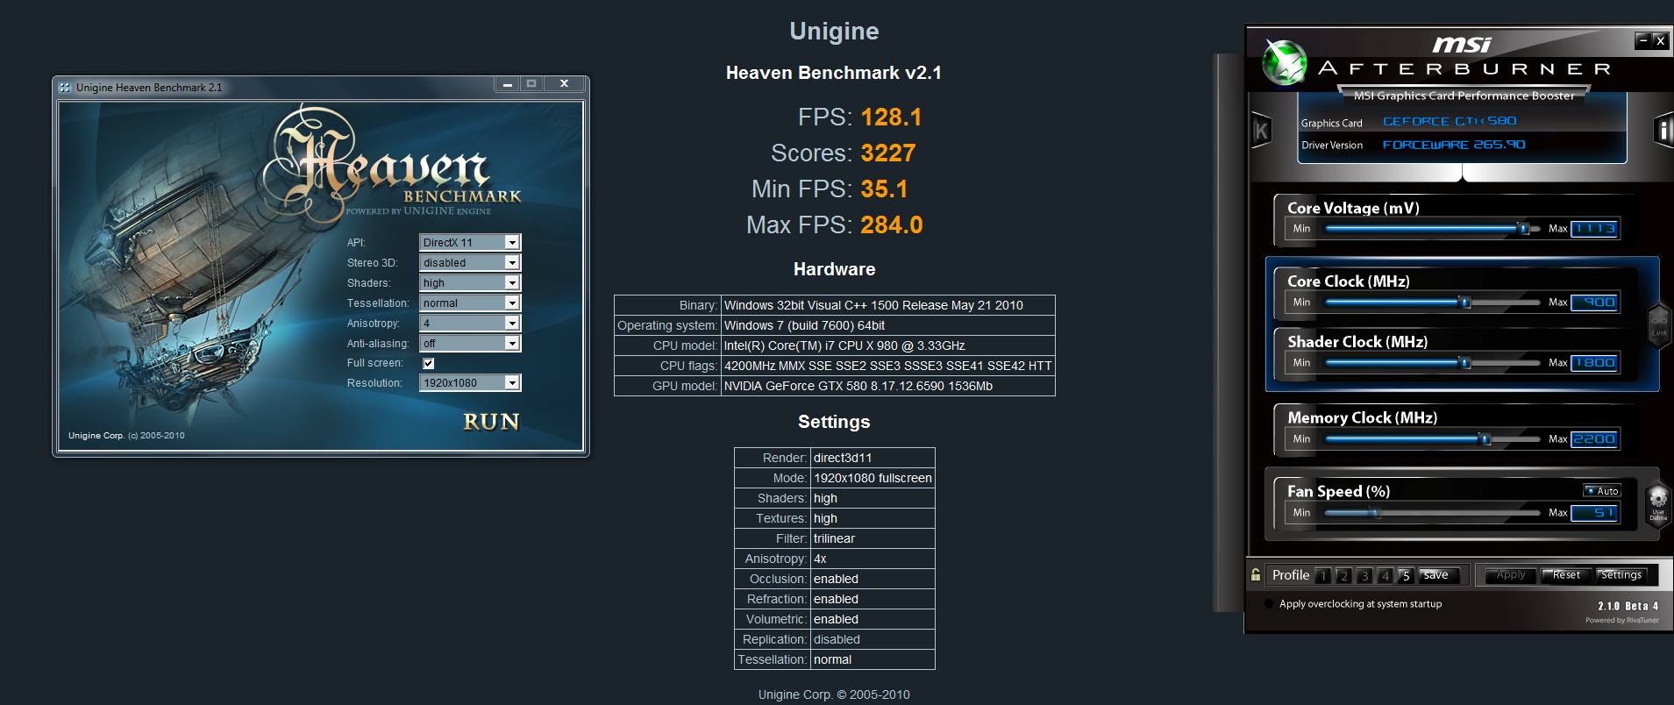This screenshot has height=705, width=1674.
Task: Select profile slot 3
Action: [1364, 575]
